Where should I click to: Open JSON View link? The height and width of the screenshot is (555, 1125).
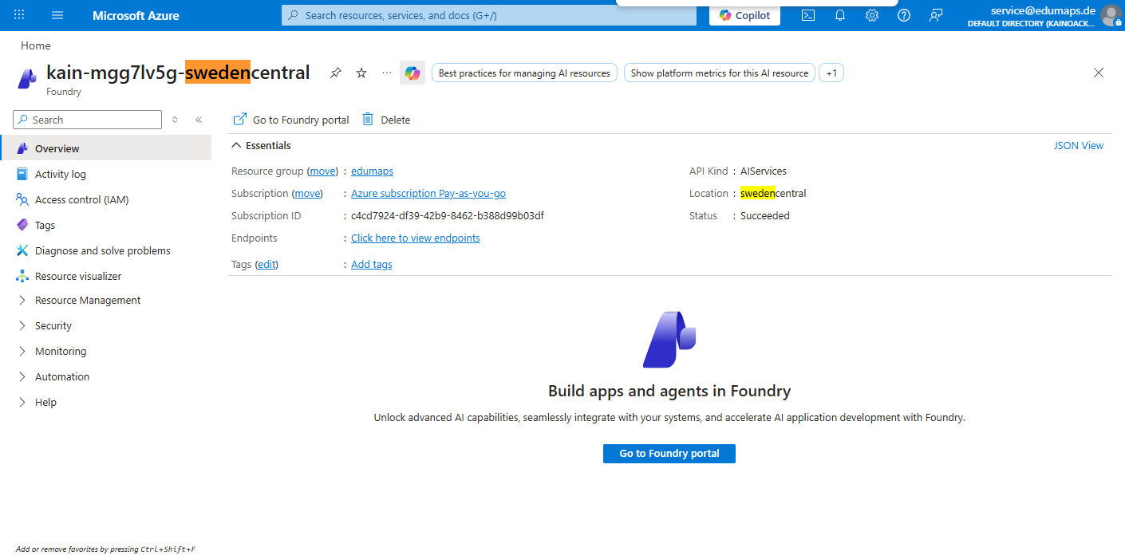1079,146
